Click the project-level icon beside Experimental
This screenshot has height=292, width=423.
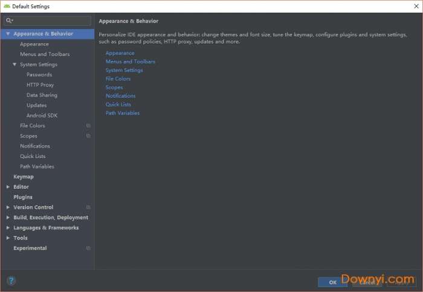tap(88, 248)
